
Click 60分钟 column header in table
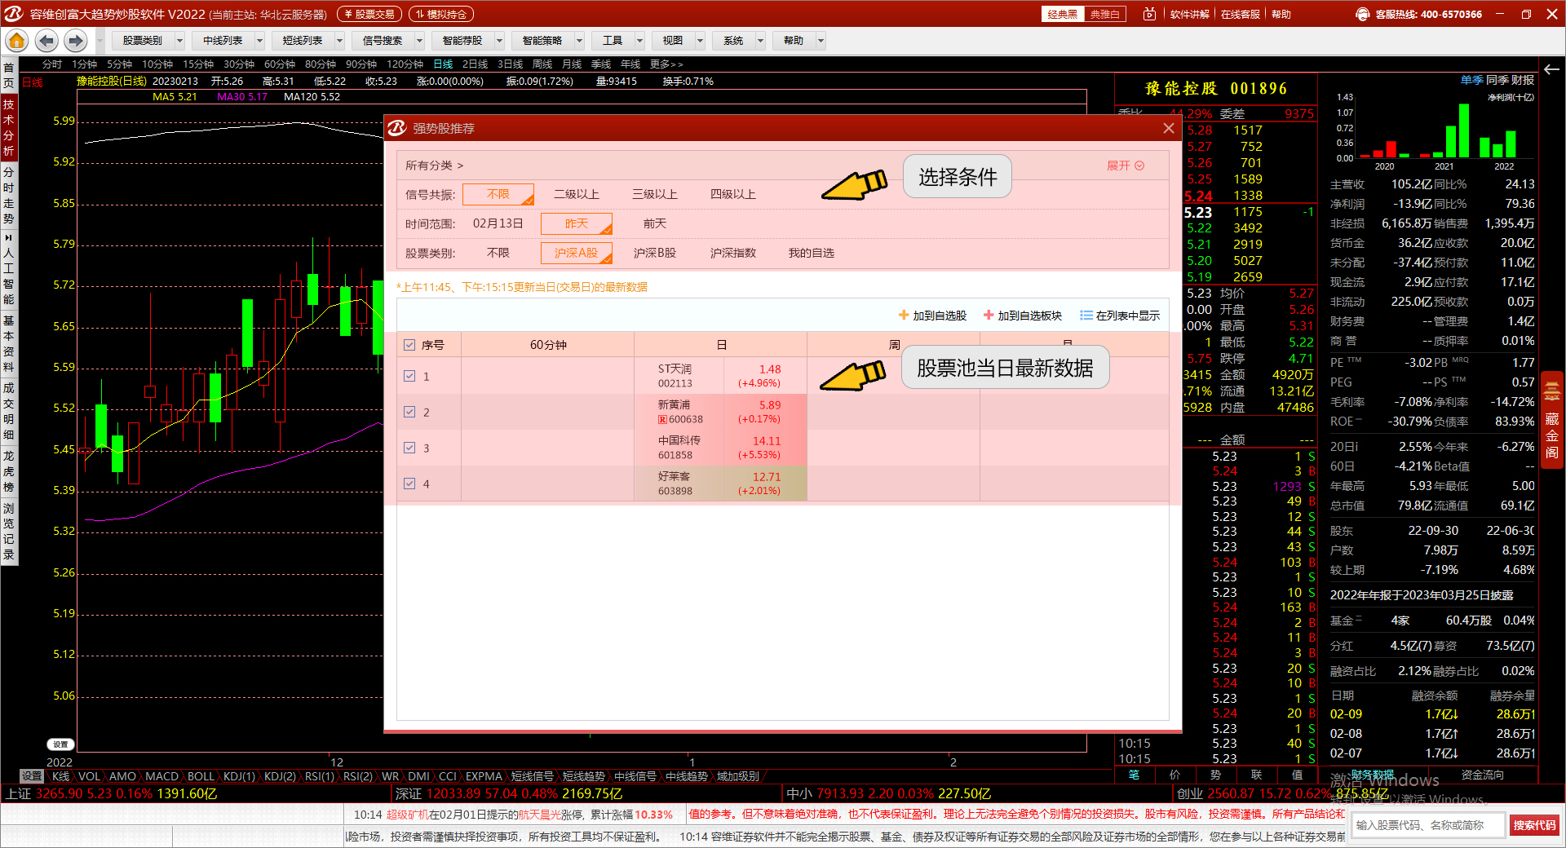(548, 345)
